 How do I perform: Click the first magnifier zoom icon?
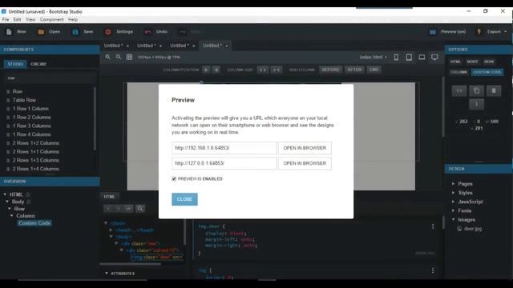(x=107, y=57)
